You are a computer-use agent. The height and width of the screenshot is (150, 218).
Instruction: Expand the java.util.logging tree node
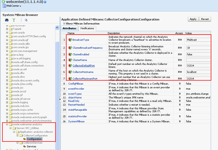coord(7,59)
